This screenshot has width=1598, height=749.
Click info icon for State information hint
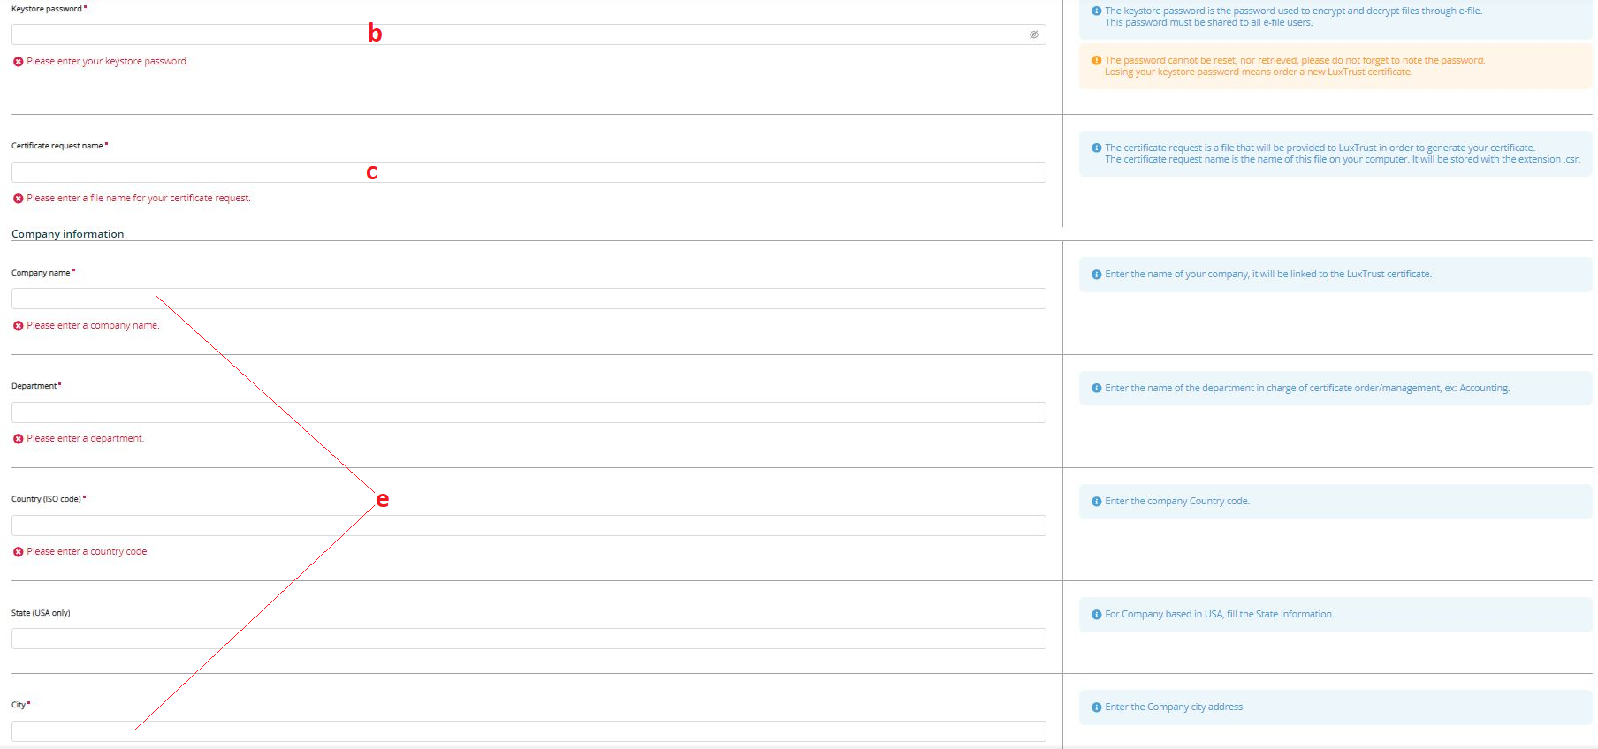coord(1096,615)
